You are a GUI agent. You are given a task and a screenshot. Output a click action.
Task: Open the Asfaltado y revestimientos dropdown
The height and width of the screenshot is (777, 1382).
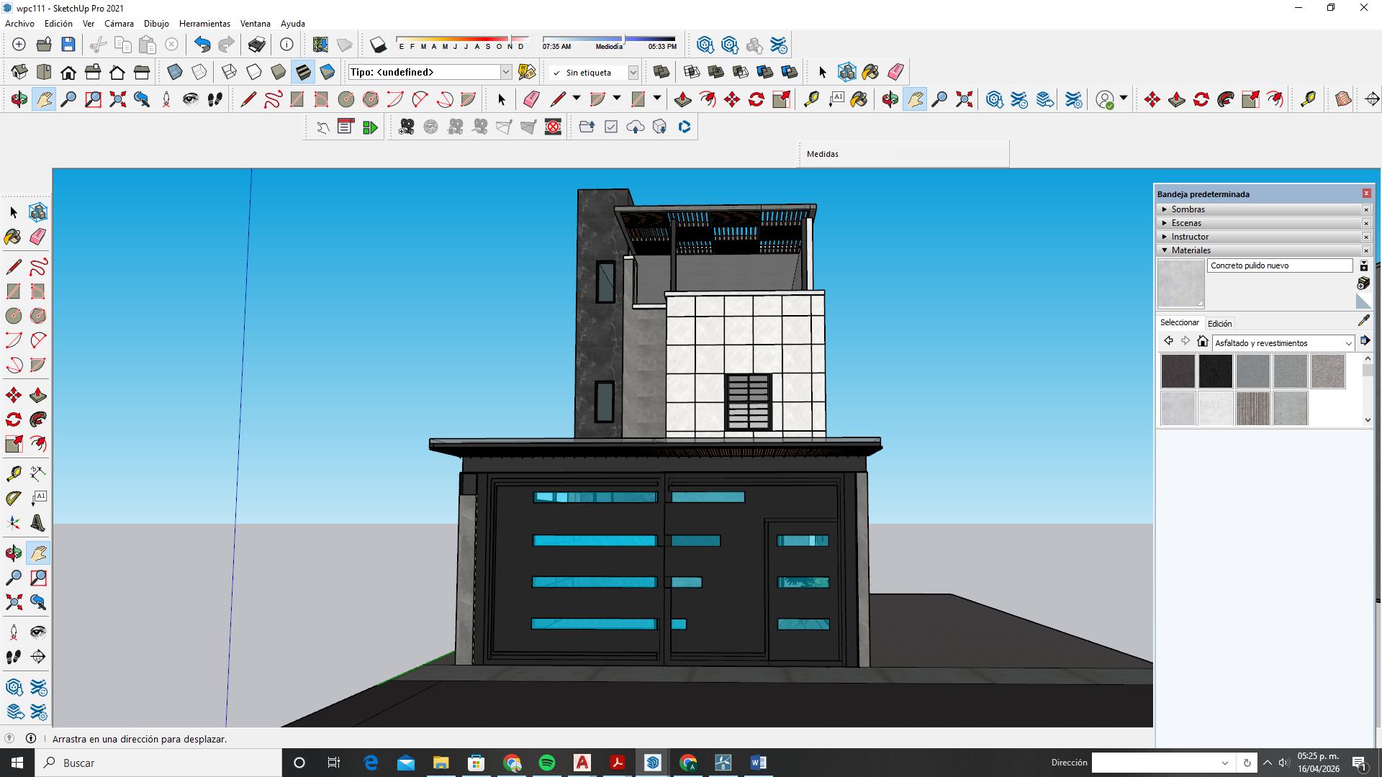point(1348,343)
